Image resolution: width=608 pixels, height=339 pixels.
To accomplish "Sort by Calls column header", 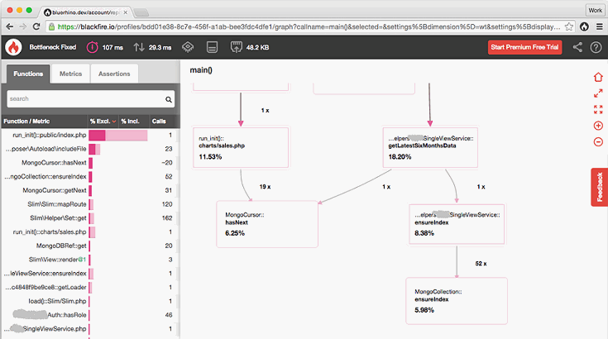I will 159,122.
